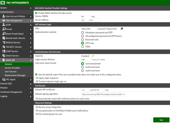
Task: Enable Get nested groups for user
Action: click(x=37, y=114)
